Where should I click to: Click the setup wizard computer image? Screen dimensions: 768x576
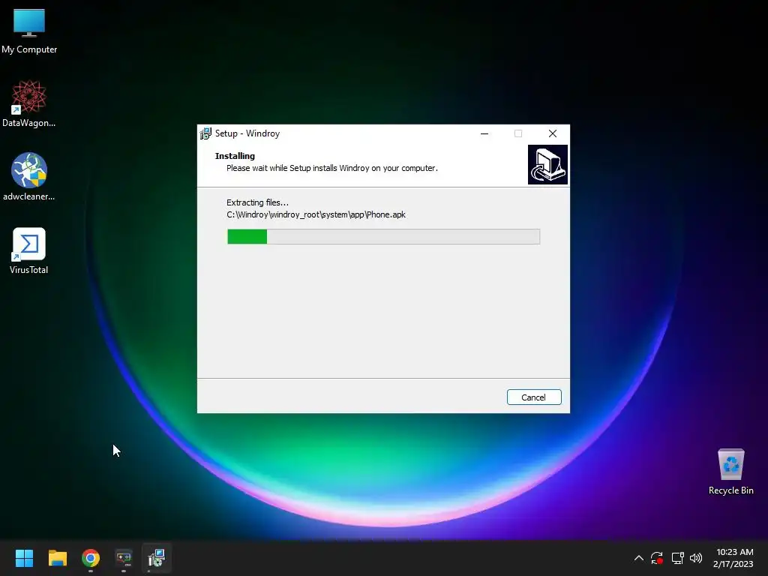[547, 164]
